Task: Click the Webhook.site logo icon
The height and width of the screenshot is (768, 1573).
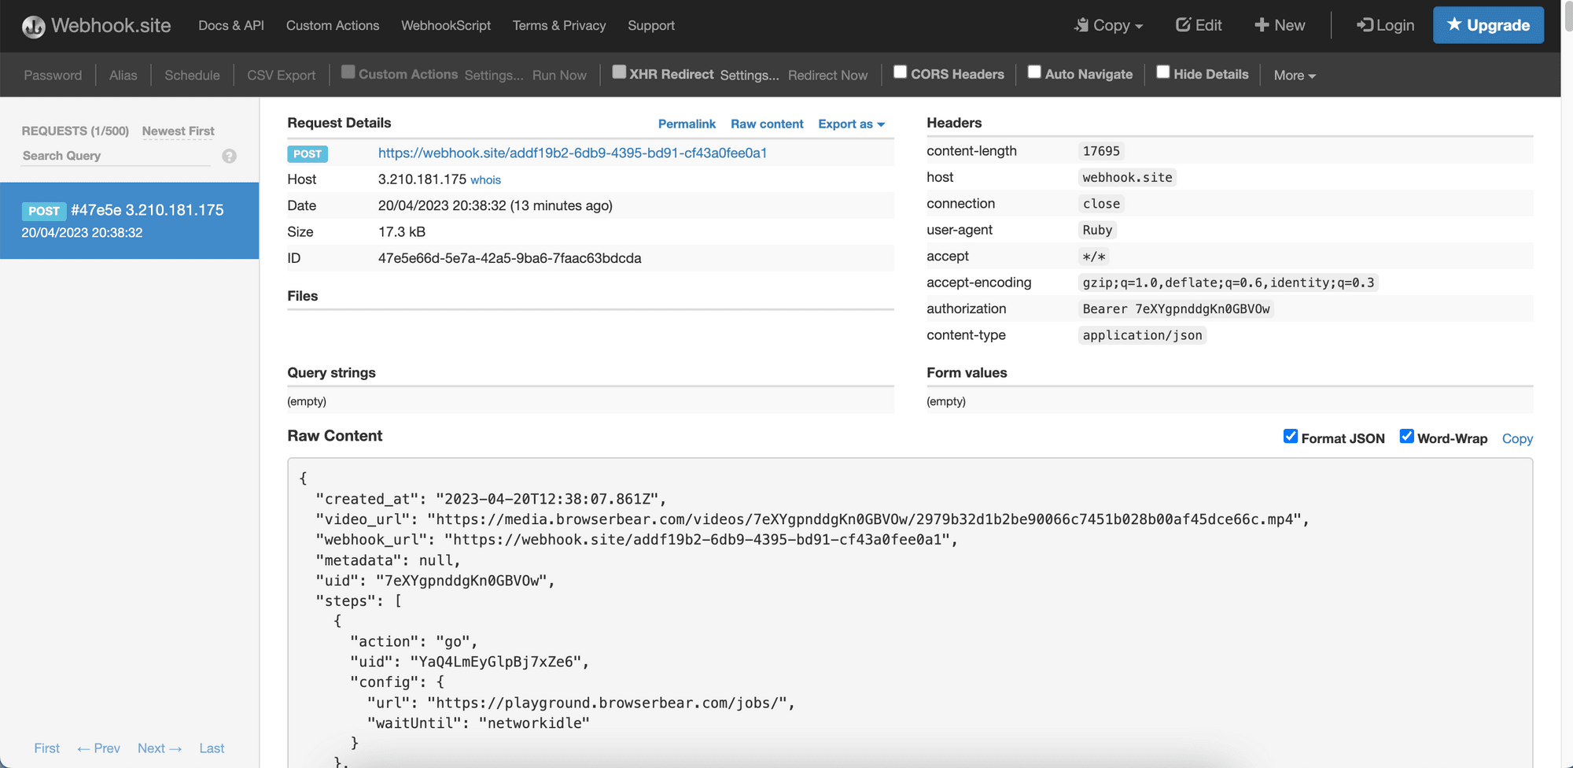Action: point(32,25)
